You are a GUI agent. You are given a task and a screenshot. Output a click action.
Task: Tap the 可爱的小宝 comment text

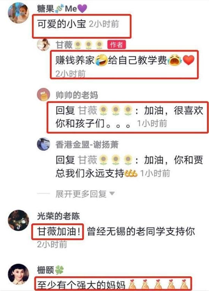point(62,24)
